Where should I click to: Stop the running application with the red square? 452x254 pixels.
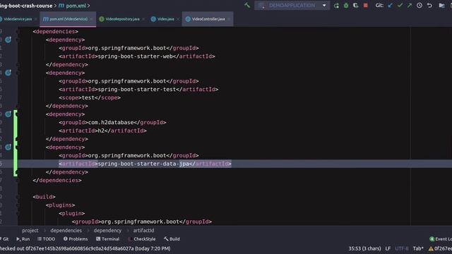click(x=366, y=6)
